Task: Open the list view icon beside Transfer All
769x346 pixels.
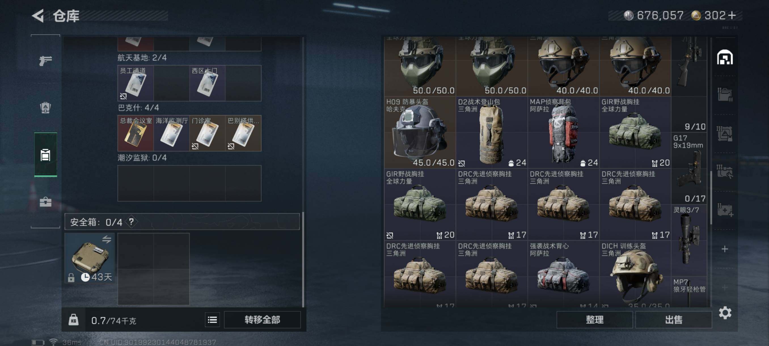Action: [x=212, y=320]
